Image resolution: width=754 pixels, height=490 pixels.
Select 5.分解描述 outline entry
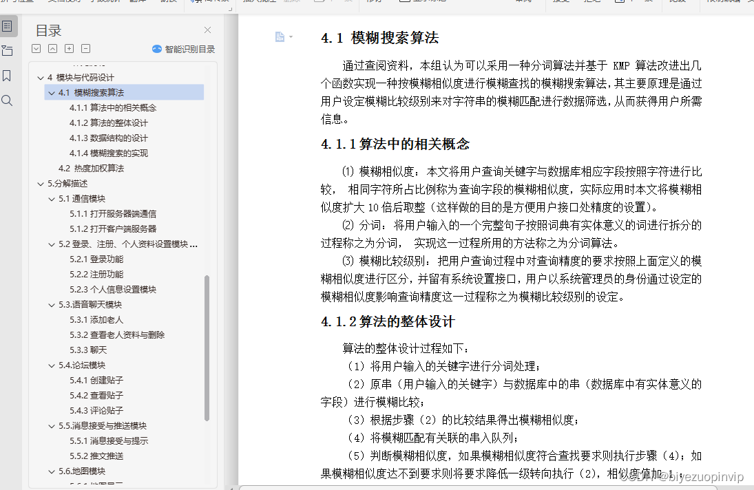click(x=67, y=184)
